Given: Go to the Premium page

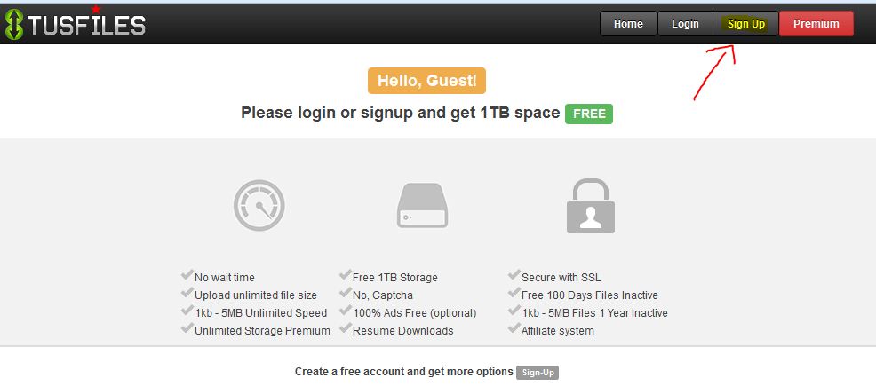Looking at the screenshot, I should (816, 24).
